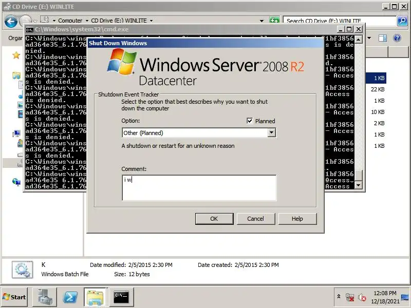Open the Explorer help icon

(397, 38)
